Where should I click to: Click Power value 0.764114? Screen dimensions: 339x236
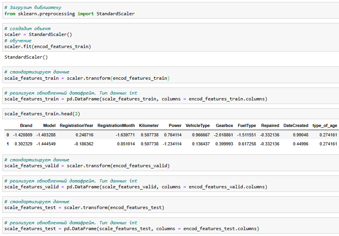173,135
